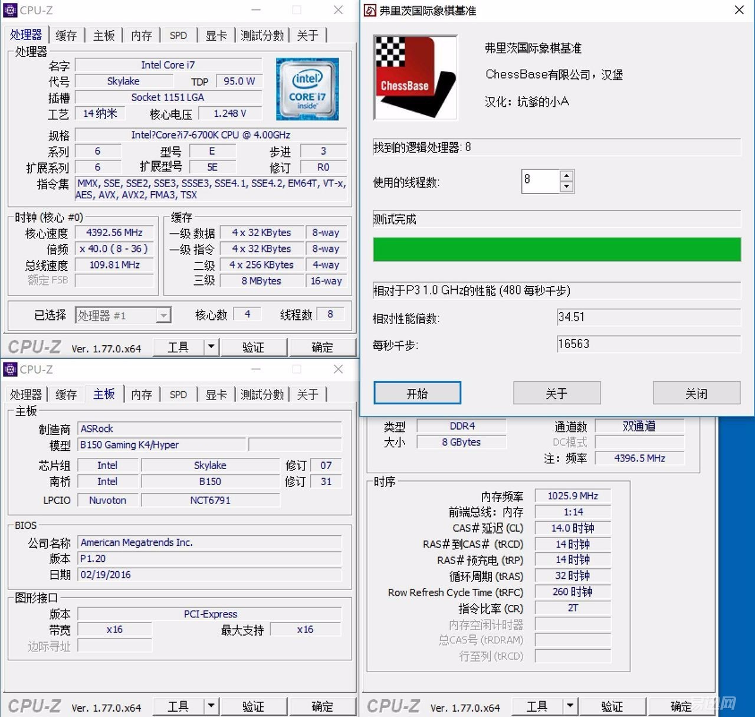Click 工具 button in the mainboard CPU-Z window
755x717 pixels.
click(x=178, y=706)
